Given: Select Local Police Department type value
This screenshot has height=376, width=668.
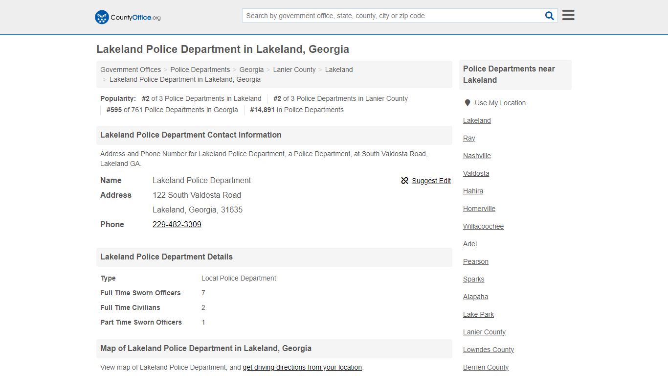Looking at the screenshot, I should [x=239, y=278].
